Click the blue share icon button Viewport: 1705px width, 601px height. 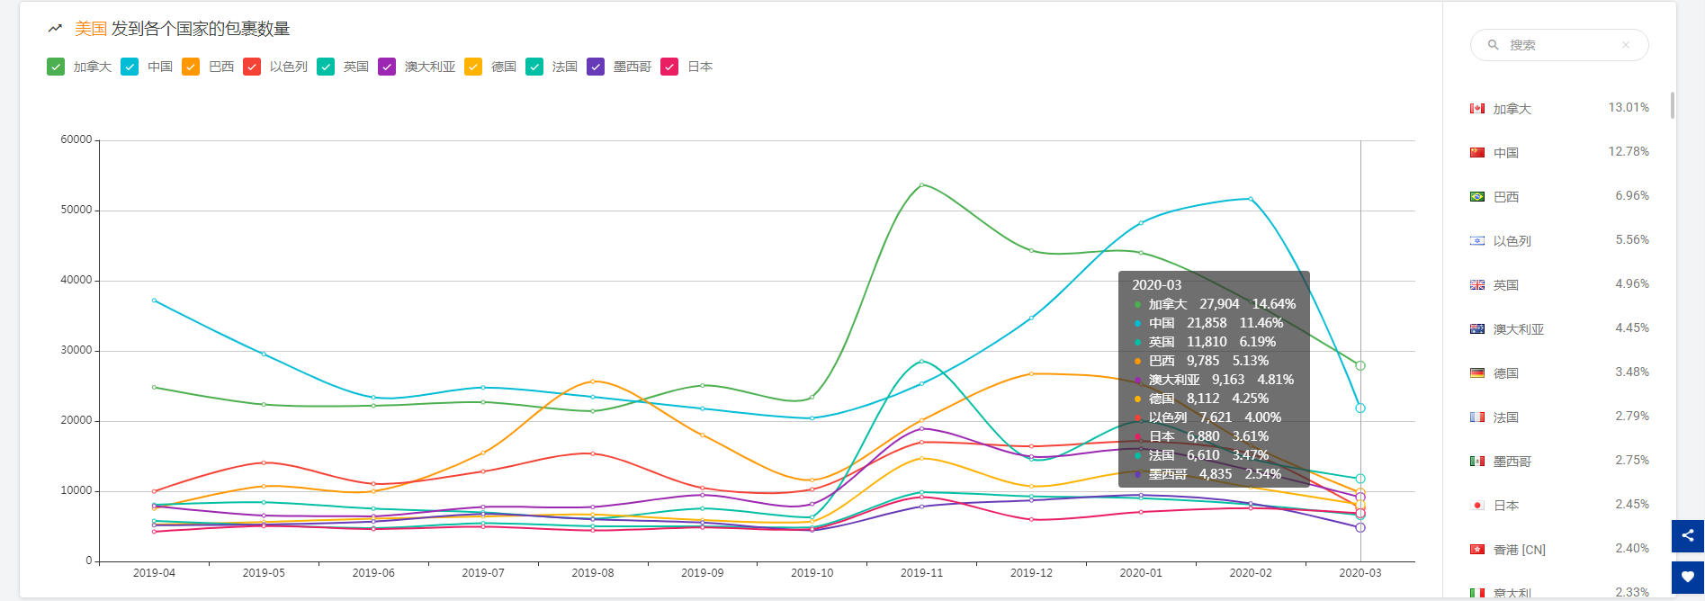point(1687,535)
